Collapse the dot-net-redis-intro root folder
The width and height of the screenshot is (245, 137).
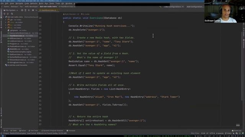click(x=3, y=17)
